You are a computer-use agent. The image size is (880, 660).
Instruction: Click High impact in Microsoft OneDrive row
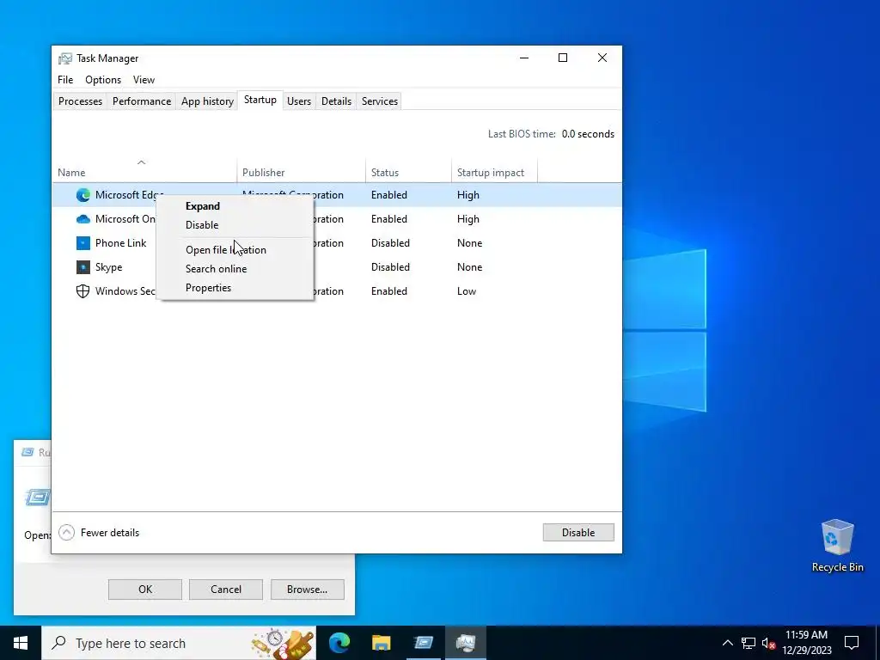click(x=468, y=219)
